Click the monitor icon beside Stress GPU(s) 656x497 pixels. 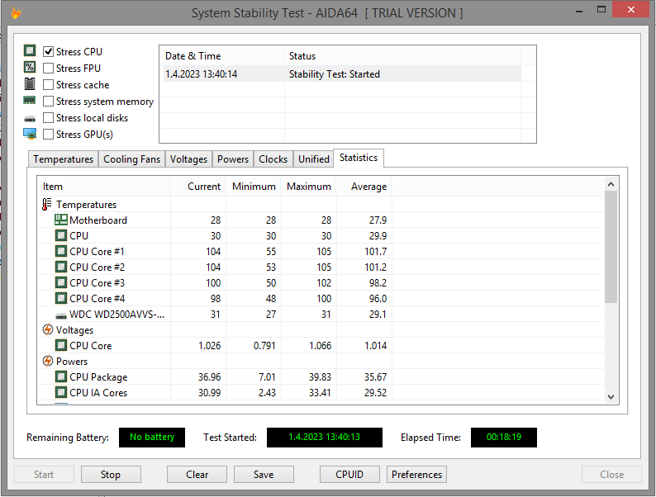coord(30,134)
